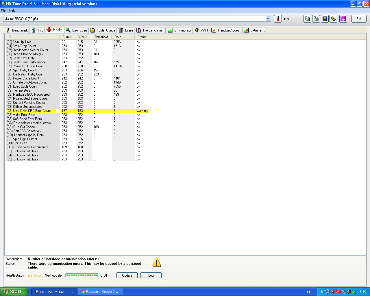The image size is (370, 296).
Task: Show the Disk monitor tab
Action: pos(180,30)
